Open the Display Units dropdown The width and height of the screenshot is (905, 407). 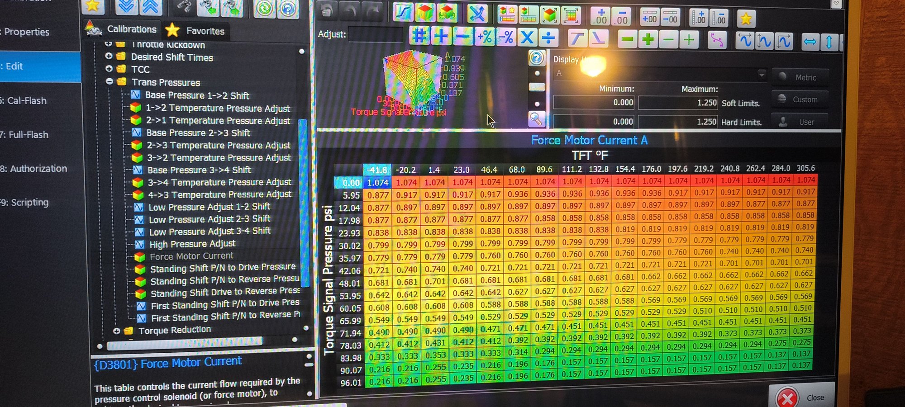click(761, 74)
